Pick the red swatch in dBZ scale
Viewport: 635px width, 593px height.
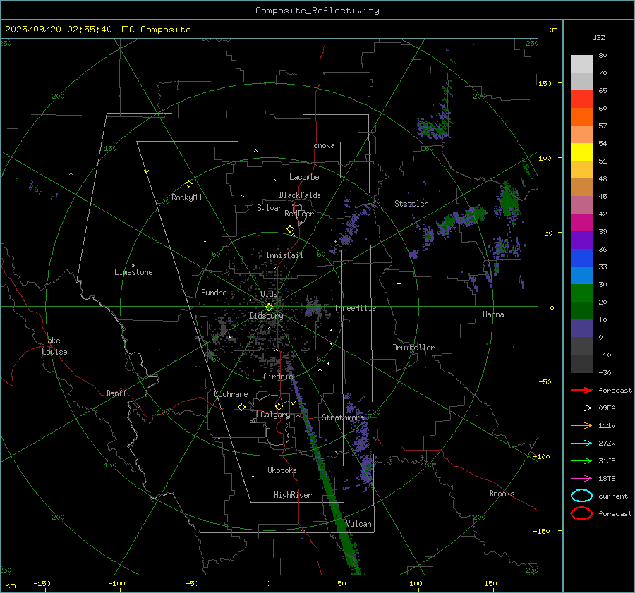click(581, 99)
